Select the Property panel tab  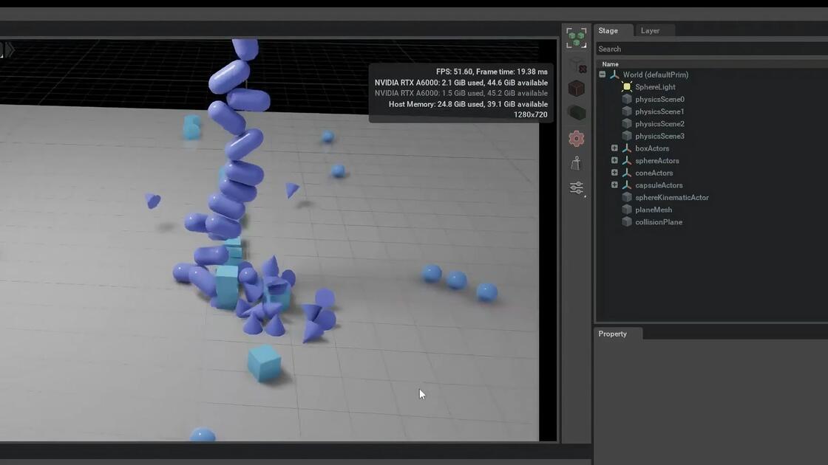coord(618,334)
